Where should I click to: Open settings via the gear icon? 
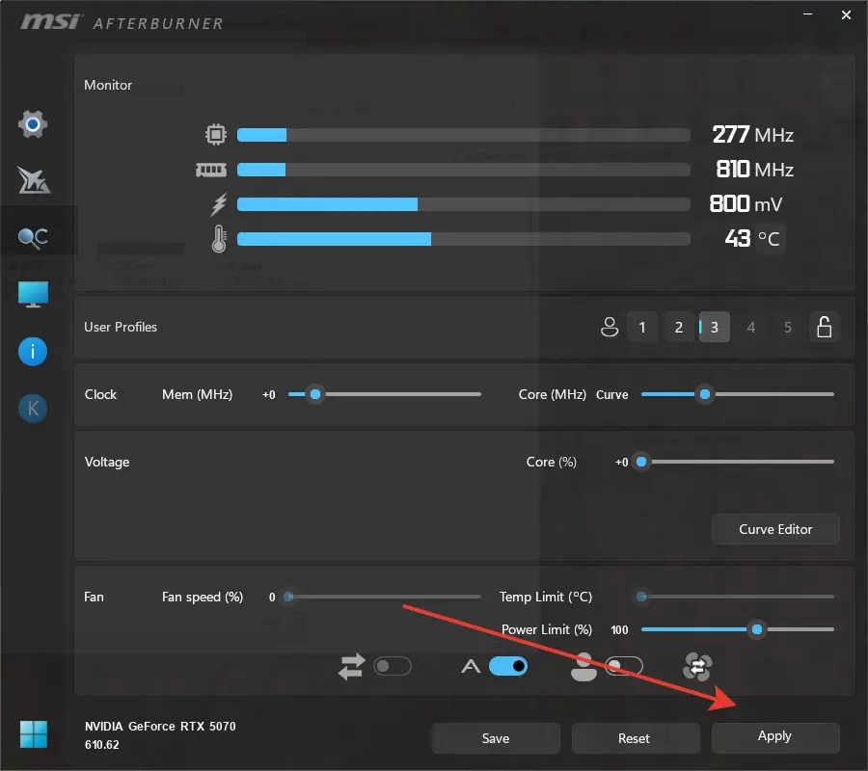(33, 124)
